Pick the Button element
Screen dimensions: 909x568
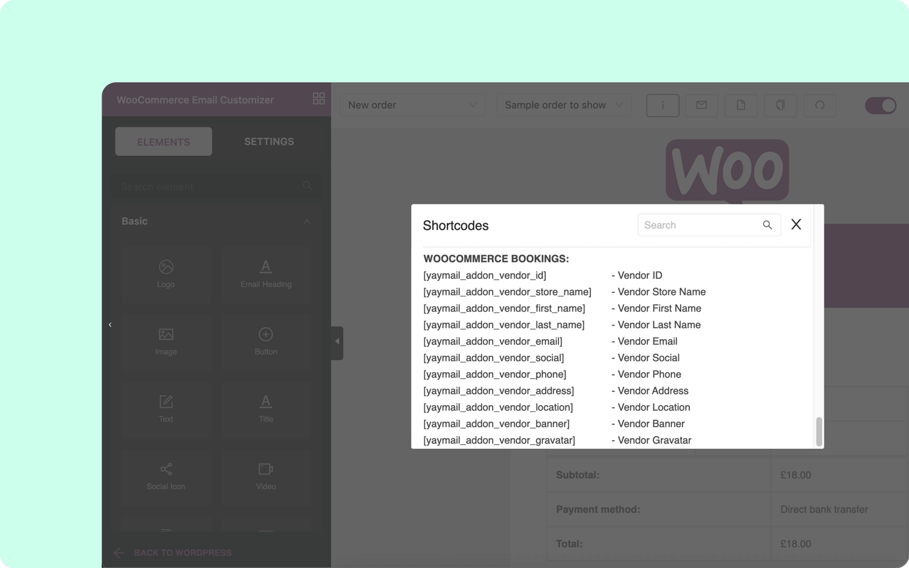[x=266, y=342]
